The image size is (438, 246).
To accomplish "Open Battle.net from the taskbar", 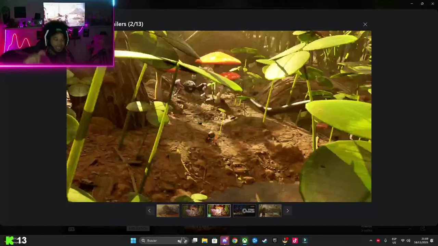I will 255,241.
